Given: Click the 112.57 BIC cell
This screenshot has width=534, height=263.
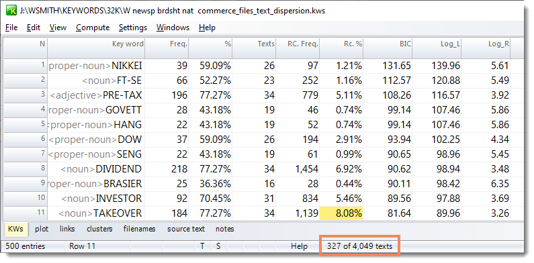Looking at the screenshot, I should pos(388,81).
